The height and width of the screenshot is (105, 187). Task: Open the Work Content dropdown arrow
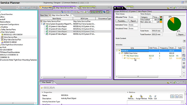coord(184,41)
